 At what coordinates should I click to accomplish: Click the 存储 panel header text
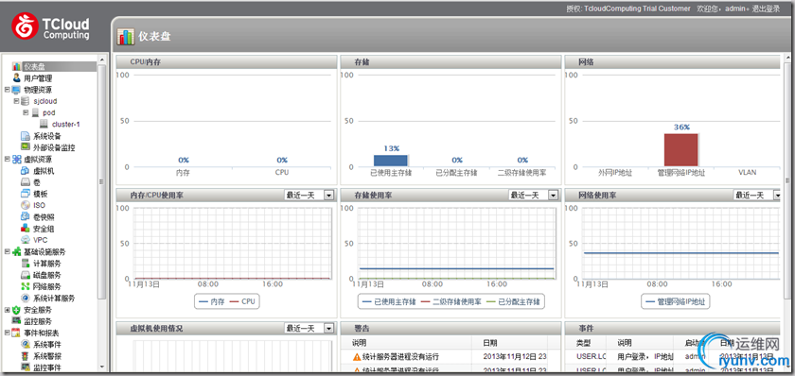click(362, 62)
